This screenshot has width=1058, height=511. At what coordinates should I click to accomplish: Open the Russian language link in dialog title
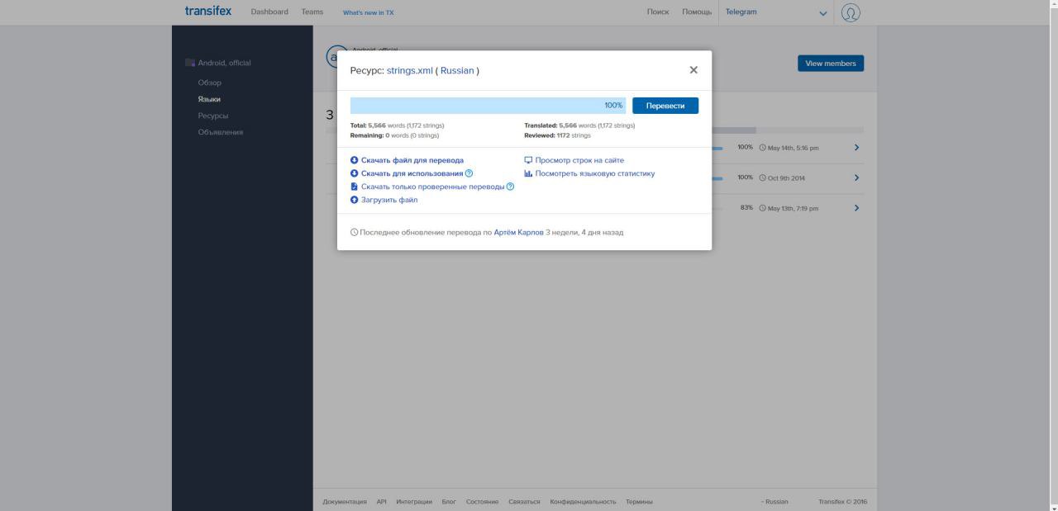(x=457, y=71)
